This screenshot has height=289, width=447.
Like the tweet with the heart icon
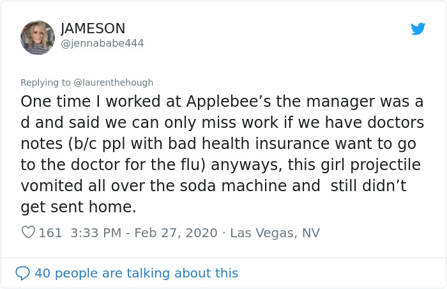[x=28, y=233]
